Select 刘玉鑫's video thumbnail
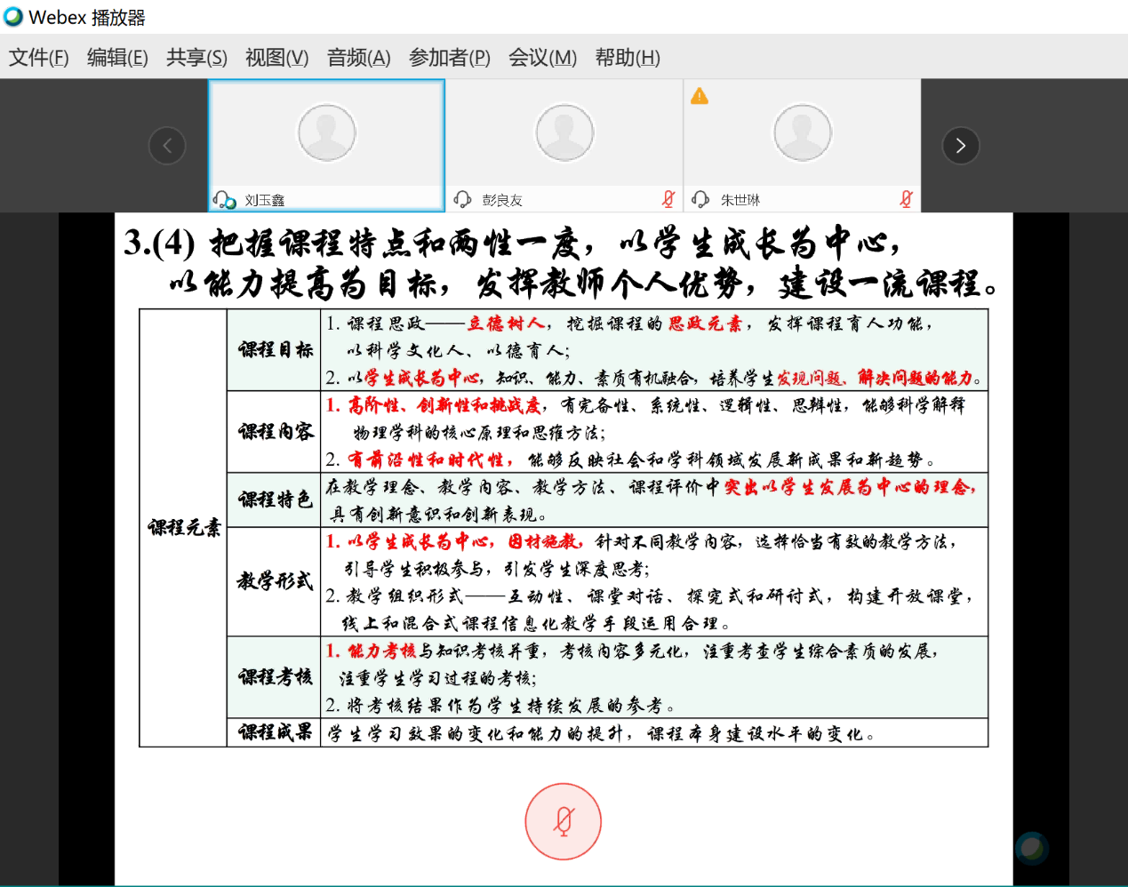The height and width of the screenshot is (887, 1128). click(326, 133)
